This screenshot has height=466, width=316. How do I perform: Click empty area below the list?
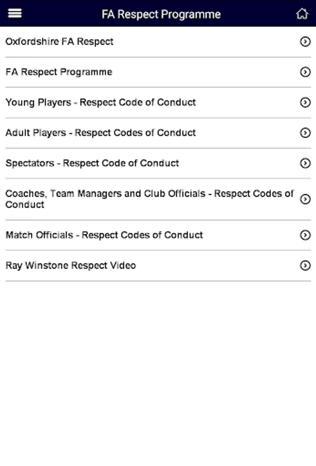pos(158,373)
